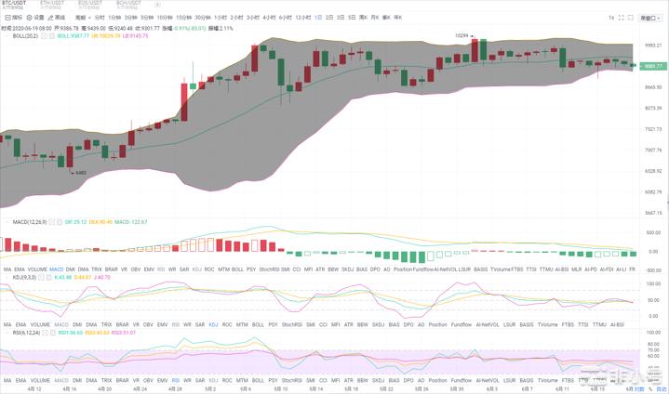The height and width of the screenshot is (394, 669).
Task: Collapse the KDJ(9,3,3) panel label
Action: click(24, 277)
